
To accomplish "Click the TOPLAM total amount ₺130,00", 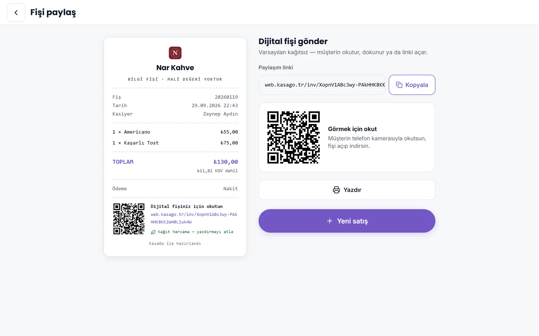I will 226,162.
